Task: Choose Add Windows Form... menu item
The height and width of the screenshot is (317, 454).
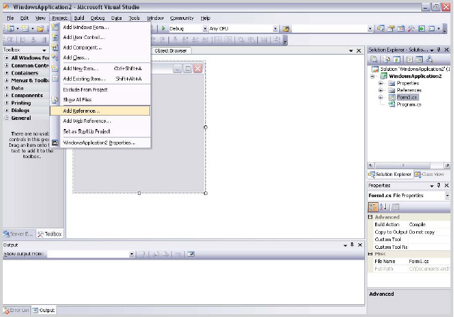Action: (100, 27)
